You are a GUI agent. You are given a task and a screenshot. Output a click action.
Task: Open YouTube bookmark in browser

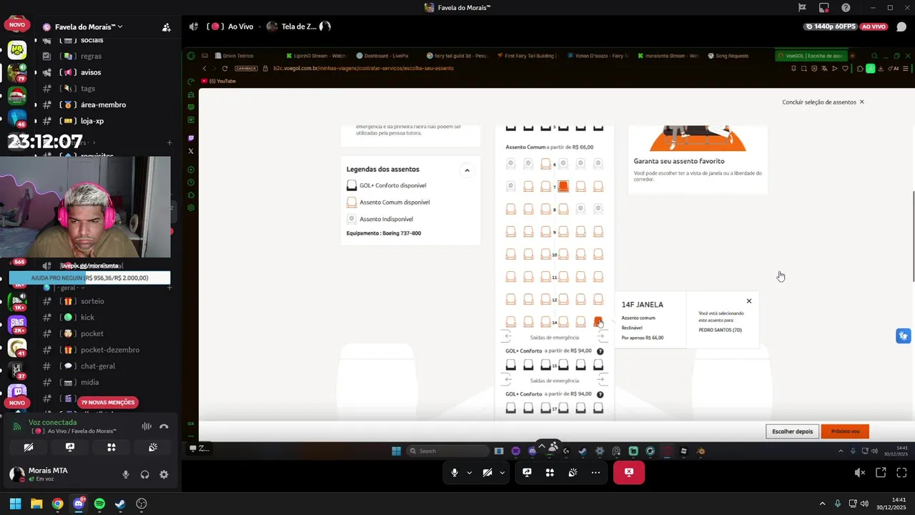pos(218,81)
